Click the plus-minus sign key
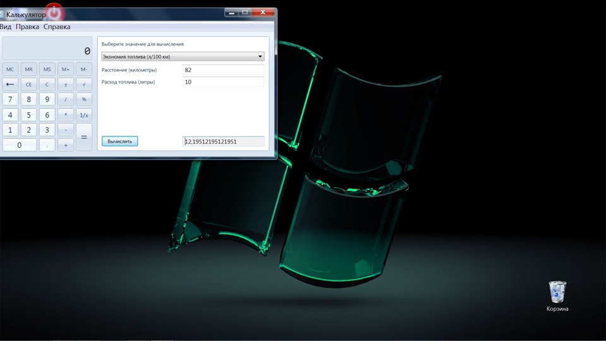Viewport: 606px width, 341px height. [66, 84]
